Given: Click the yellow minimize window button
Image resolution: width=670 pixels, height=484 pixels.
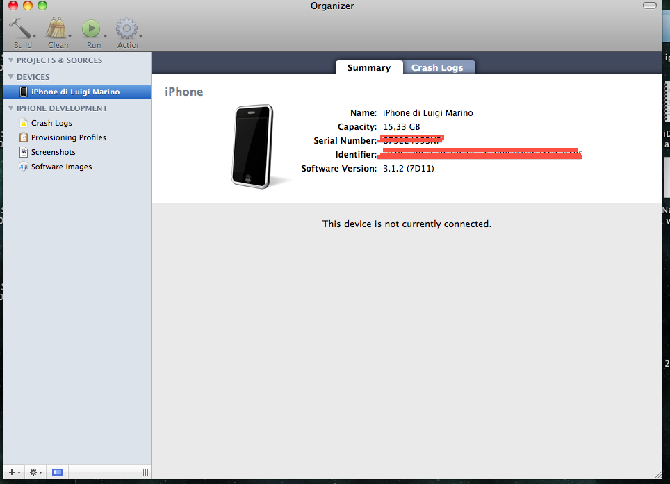Looking at the screenshot, I should click(x=28, y=6).
